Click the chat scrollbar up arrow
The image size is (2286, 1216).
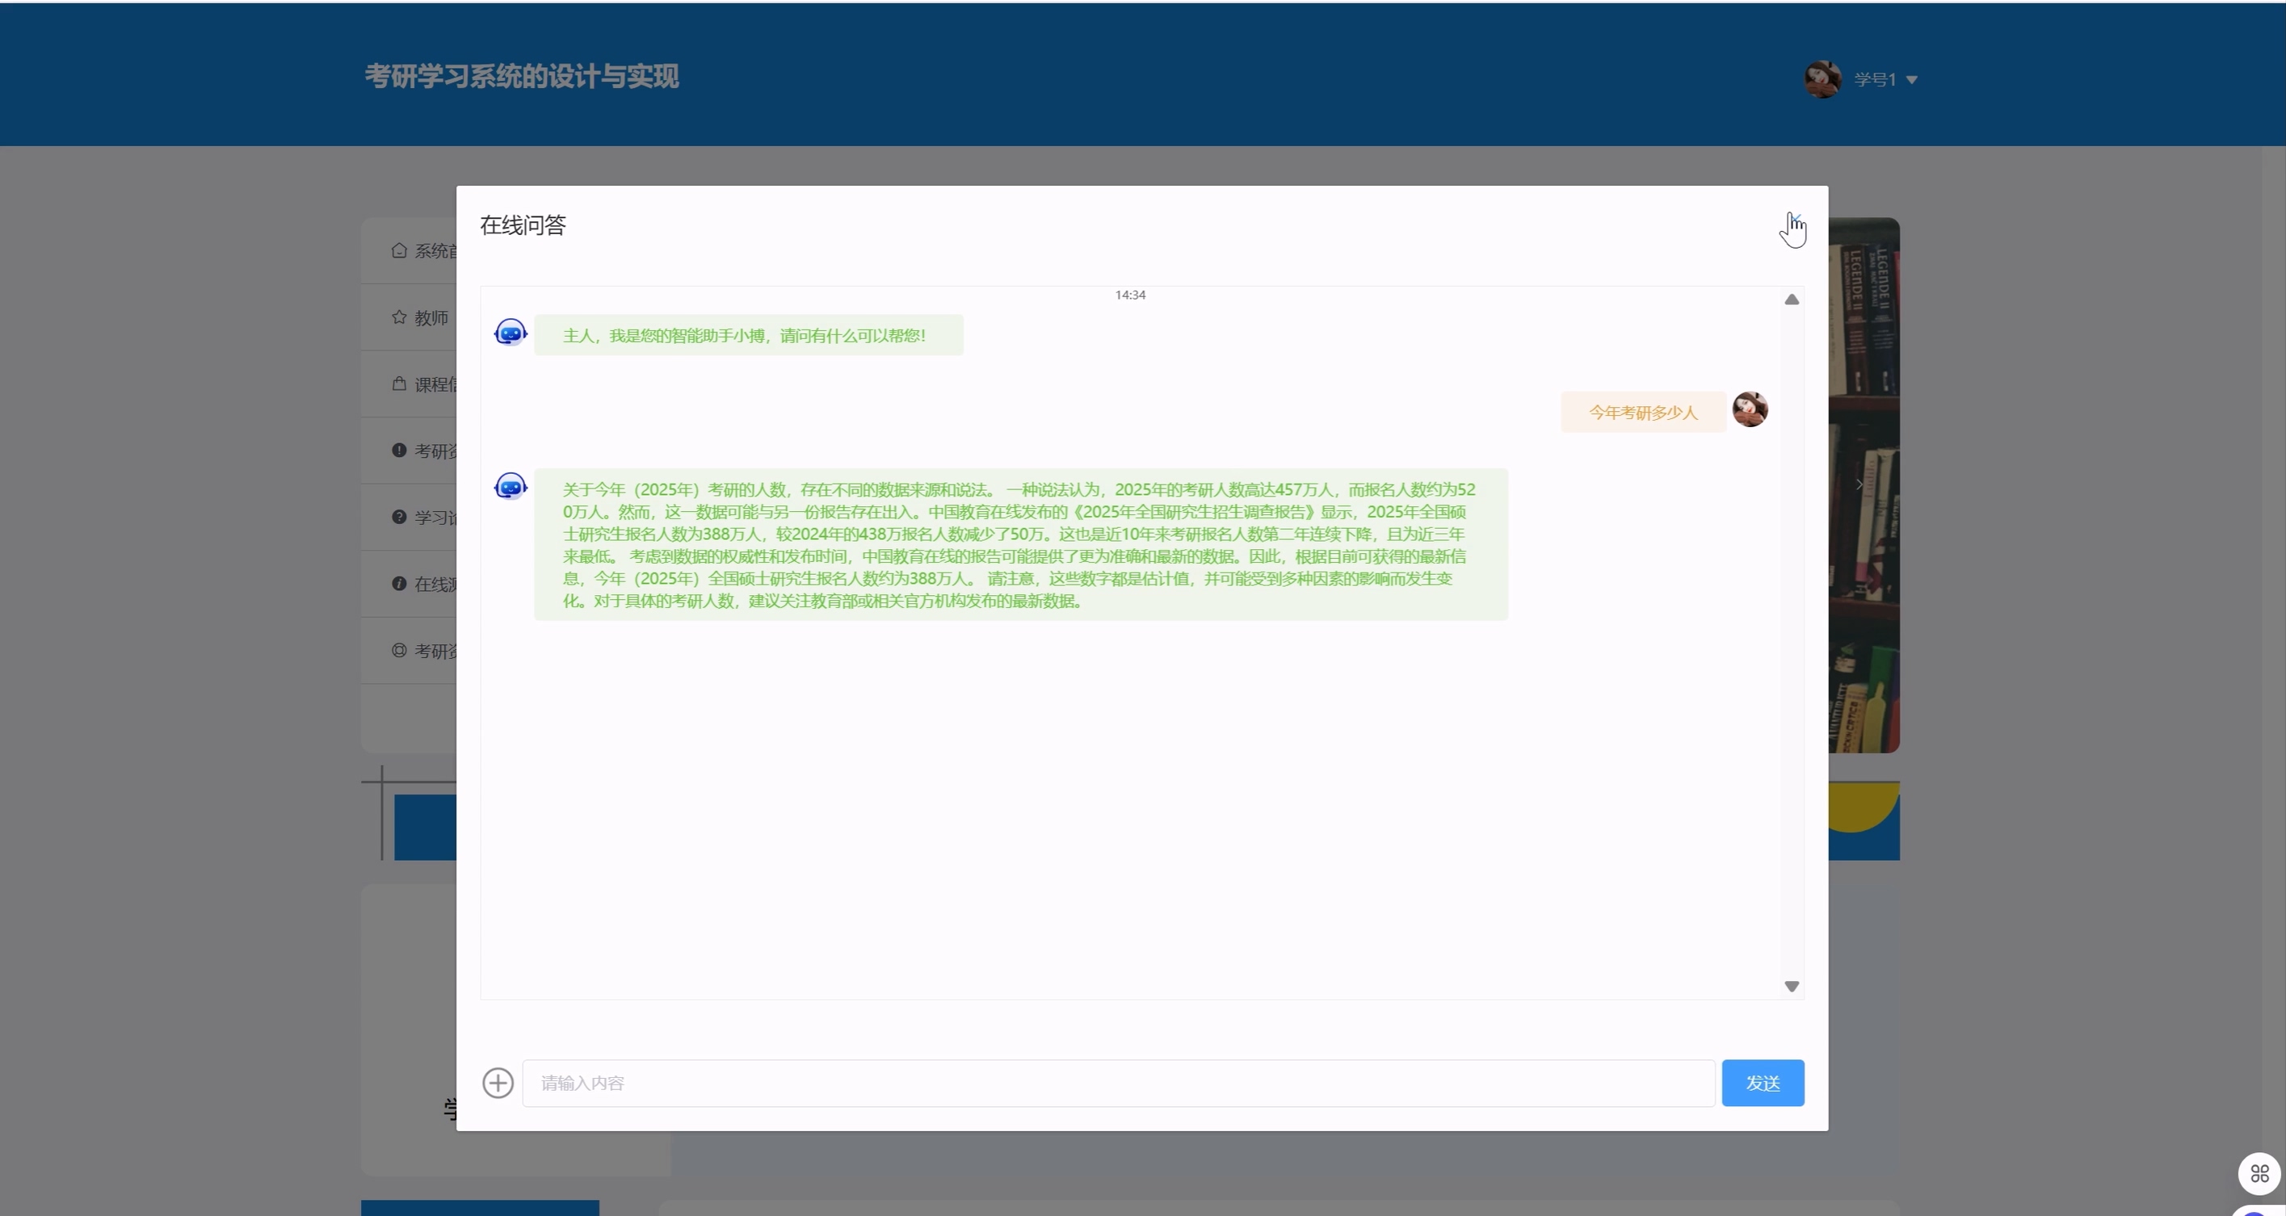point(1791,300)
